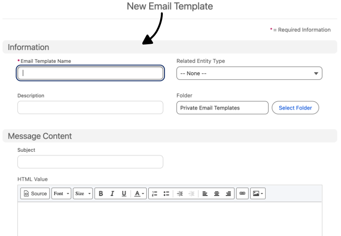
Task: Toggle italic formatting
Action: [x=112, y=193]
